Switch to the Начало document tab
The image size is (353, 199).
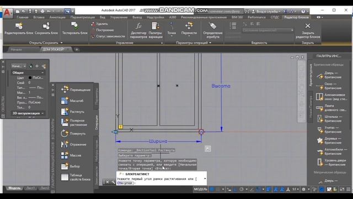pyautogui.click(x=17, y=49)
